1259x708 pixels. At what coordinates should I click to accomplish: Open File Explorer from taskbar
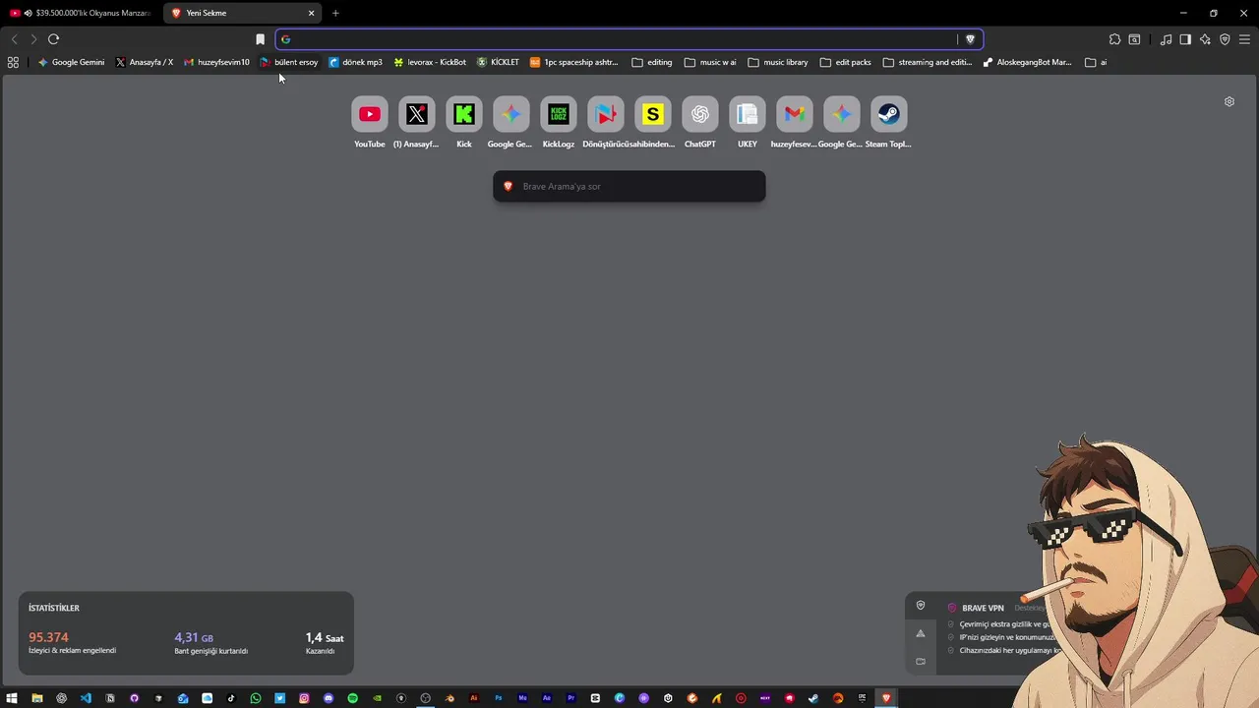pyautogui.click(x=37, y=698)
